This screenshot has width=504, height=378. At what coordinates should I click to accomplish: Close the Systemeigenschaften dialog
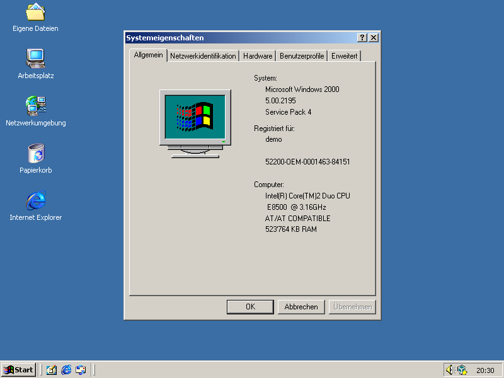coord(373,38)
